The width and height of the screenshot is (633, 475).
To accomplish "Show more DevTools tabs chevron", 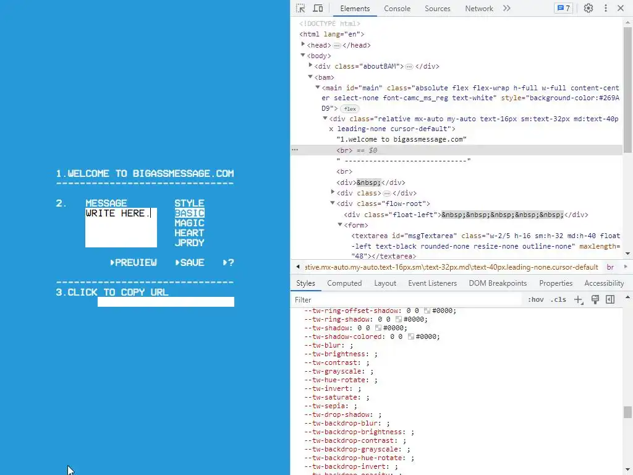I will click(507, 8).
